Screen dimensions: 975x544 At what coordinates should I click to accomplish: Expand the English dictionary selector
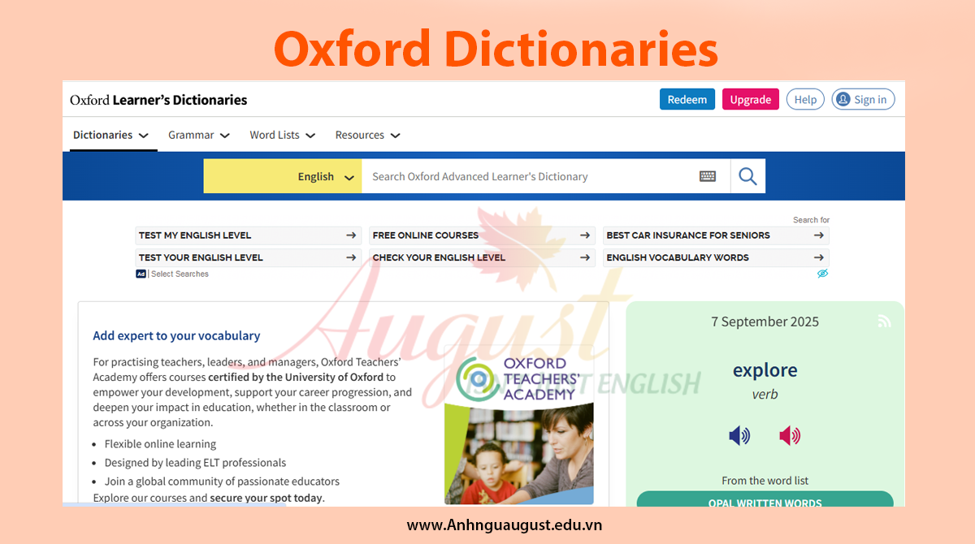click(283, 176)
